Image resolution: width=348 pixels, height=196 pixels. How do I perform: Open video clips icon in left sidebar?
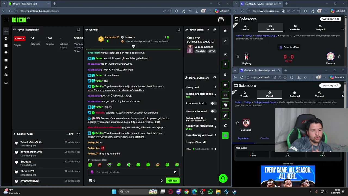click(x=6, y=60)
